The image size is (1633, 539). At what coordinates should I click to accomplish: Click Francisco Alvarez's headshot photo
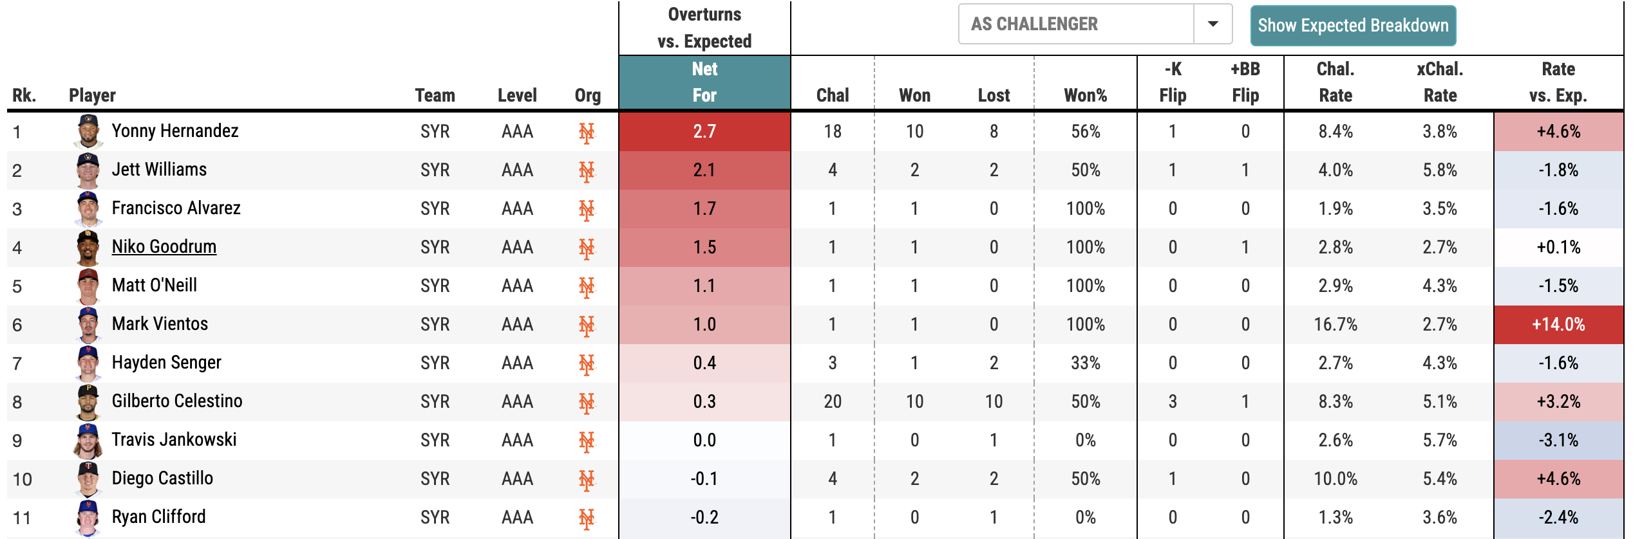[88, 208]
